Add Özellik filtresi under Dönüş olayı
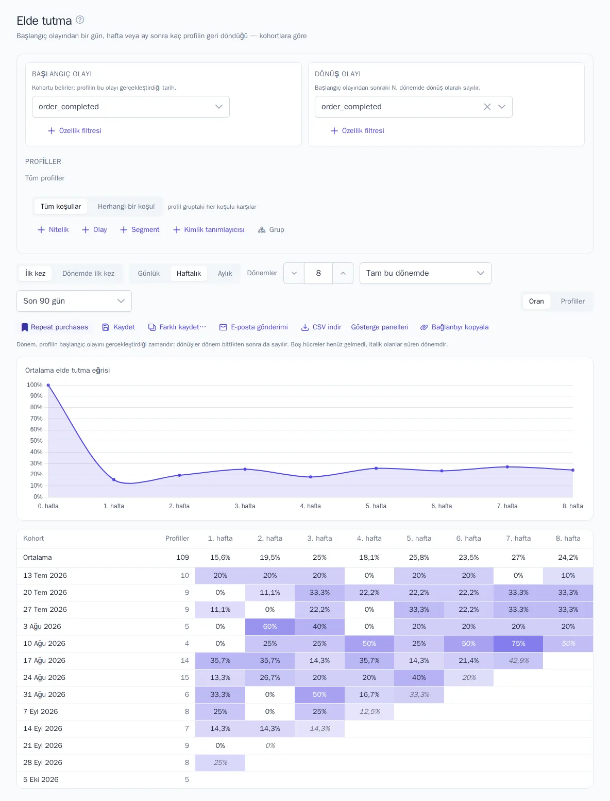Image resolution: width=610 pixels, height=801 pixels. [358, 131]
